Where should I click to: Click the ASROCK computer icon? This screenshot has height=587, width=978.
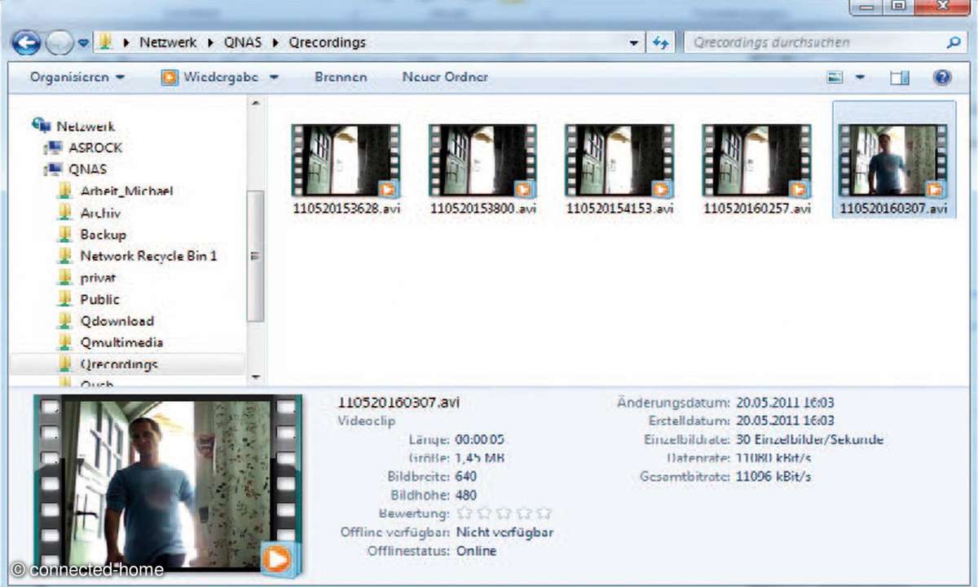[54, 148]
